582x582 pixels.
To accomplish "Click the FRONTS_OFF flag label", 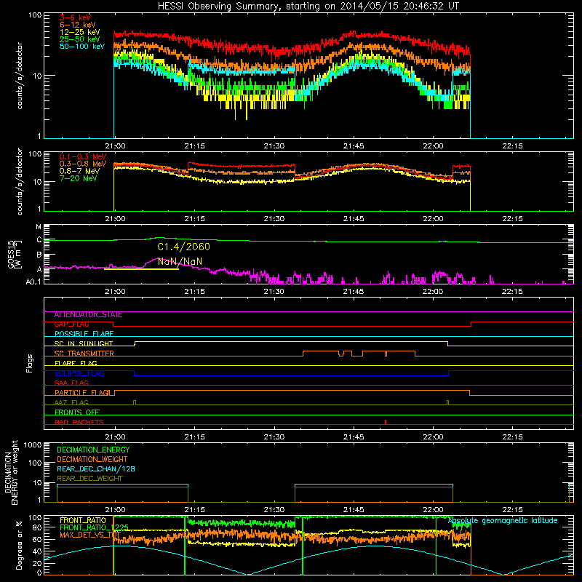I will coord(77,412).
